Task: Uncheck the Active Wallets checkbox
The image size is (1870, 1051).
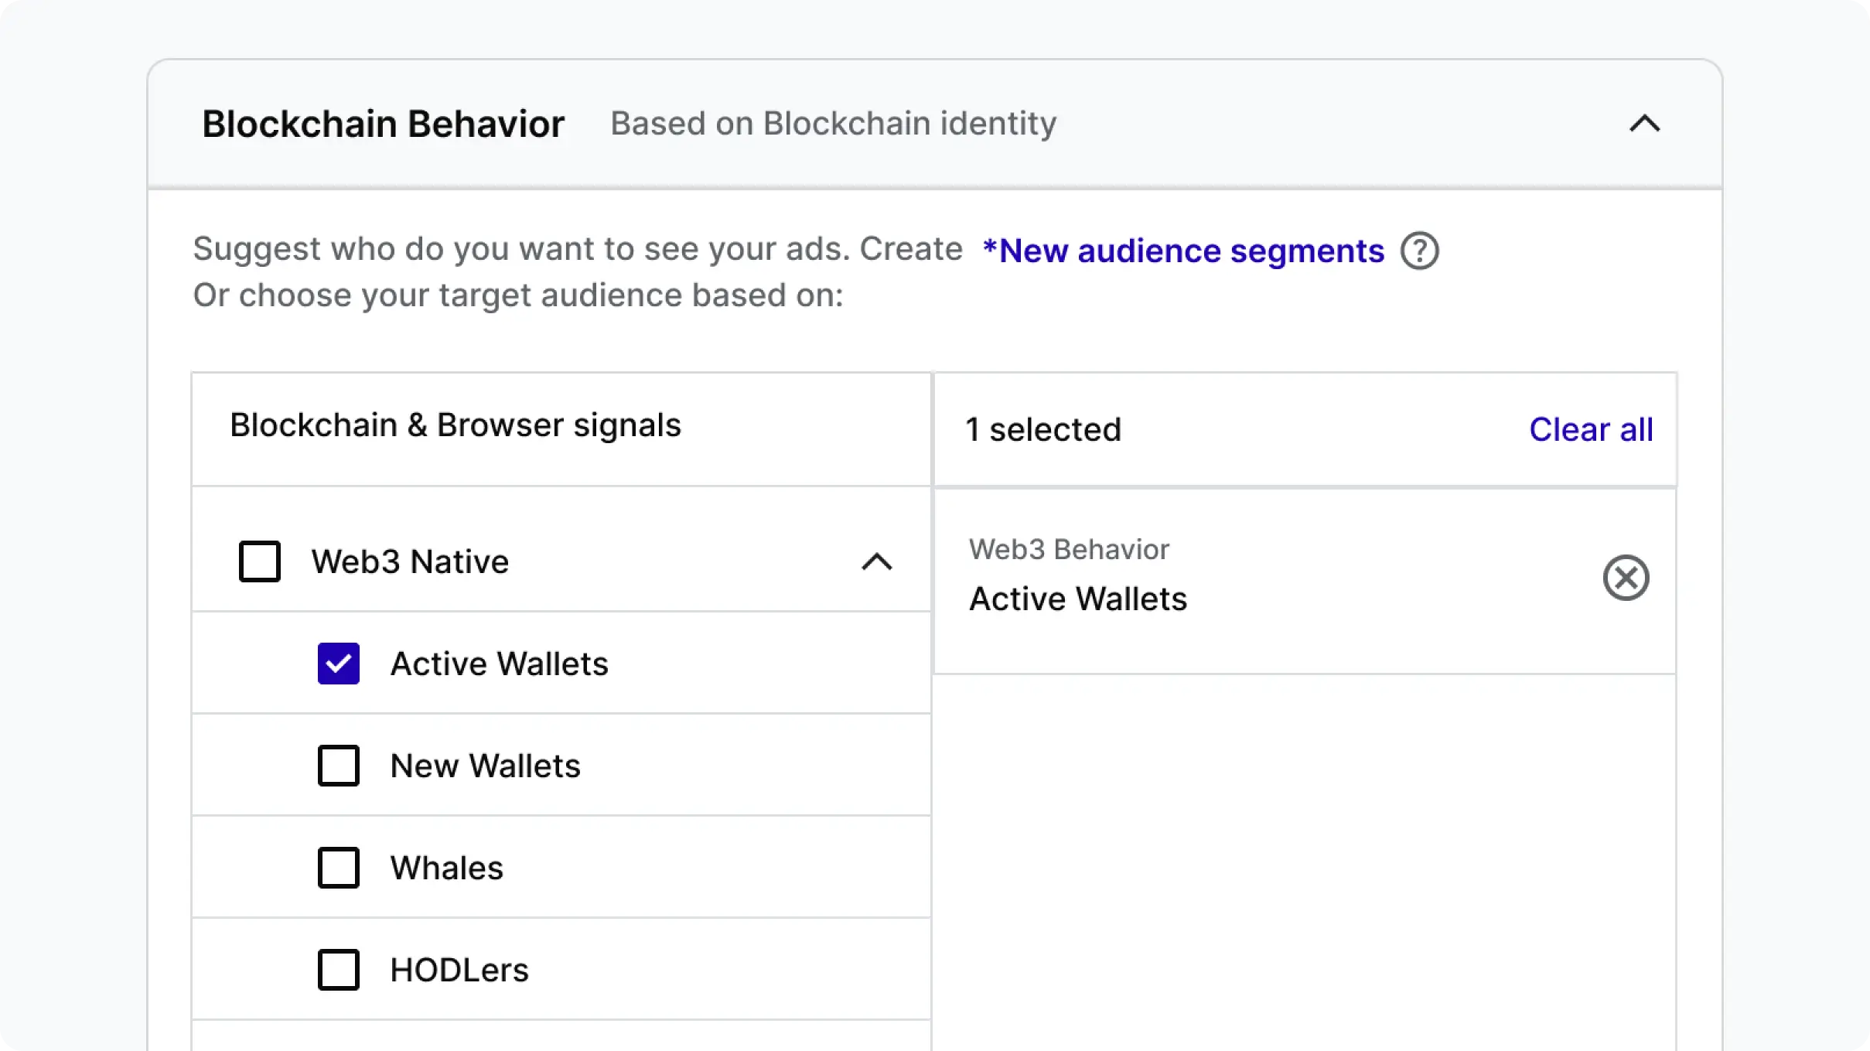Action: [339, 664]
